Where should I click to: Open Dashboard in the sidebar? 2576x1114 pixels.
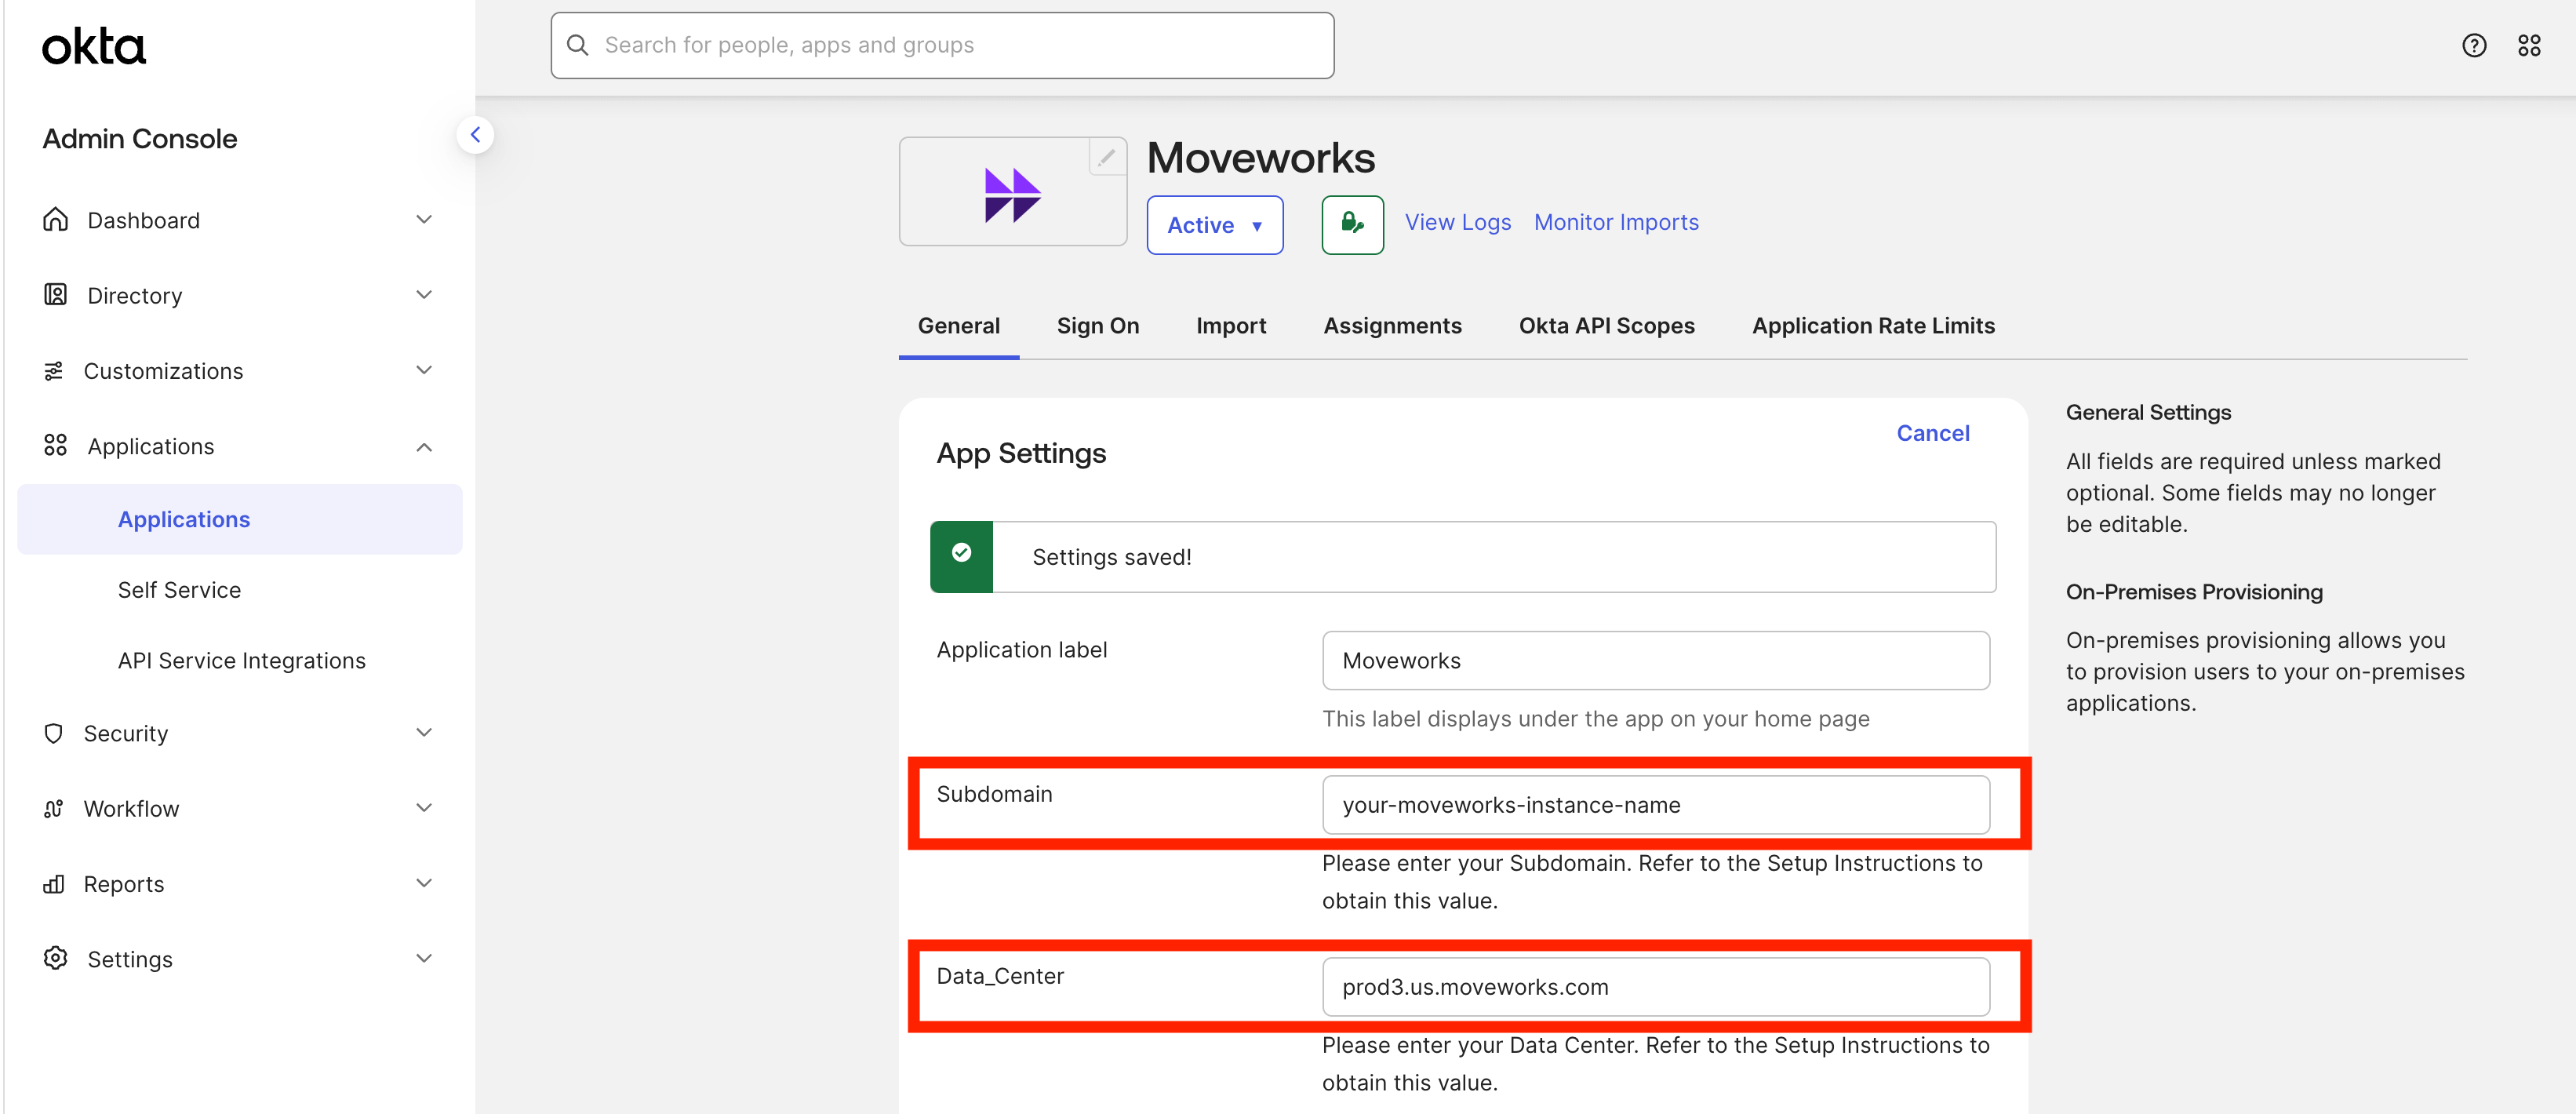(x=143, y=220)
